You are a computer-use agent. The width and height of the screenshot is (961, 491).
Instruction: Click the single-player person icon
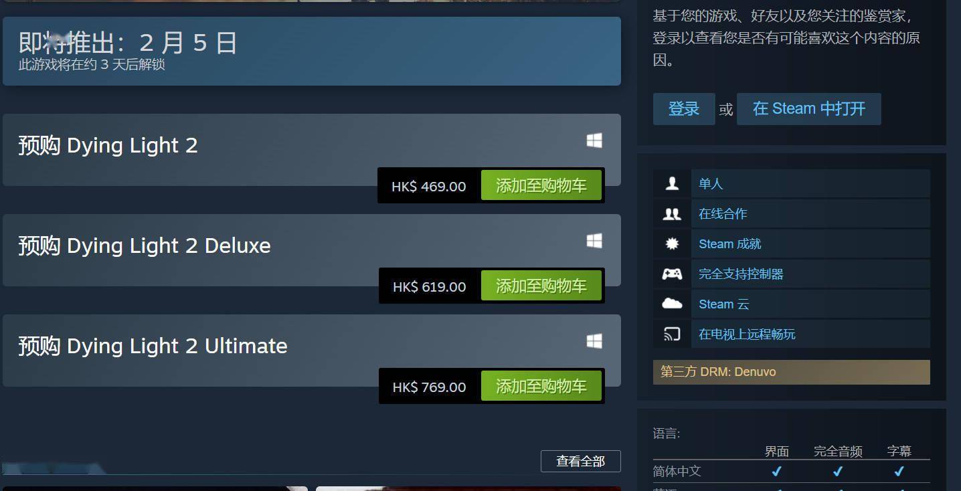coord(672,183)
